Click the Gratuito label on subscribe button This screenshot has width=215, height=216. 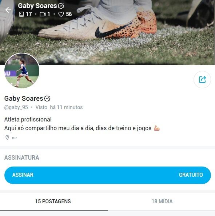point(191,175)
